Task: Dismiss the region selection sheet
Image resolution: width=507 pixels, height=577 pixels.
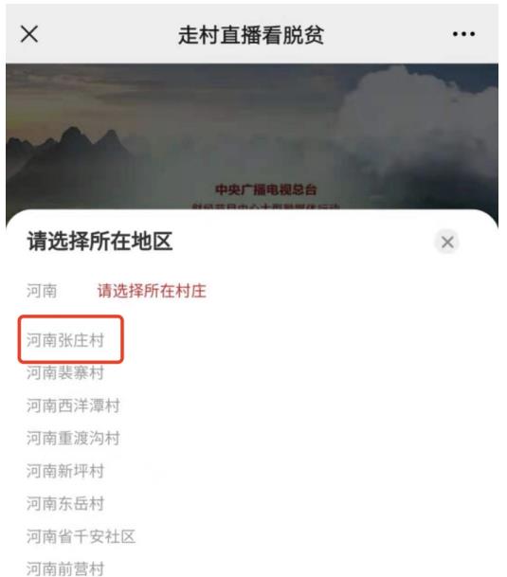Action: click(x=447, y=242)
